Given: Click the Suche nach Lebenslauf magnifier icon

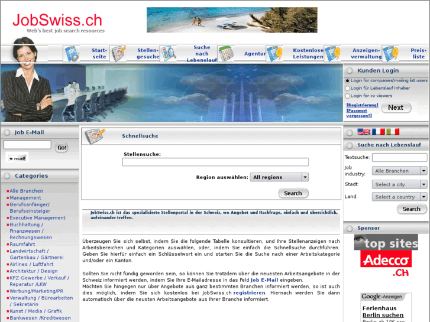Looking at the screenshot, I should pyautogui.click(x=168, y=53).
